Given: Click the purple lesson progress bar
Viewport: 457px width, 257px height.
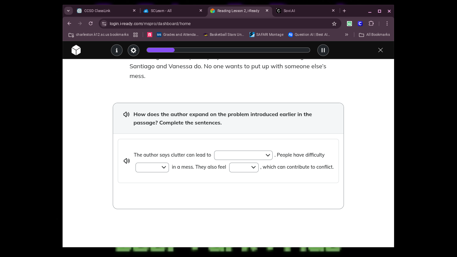Looking at the screenshot, I should [x=228, y=50].
